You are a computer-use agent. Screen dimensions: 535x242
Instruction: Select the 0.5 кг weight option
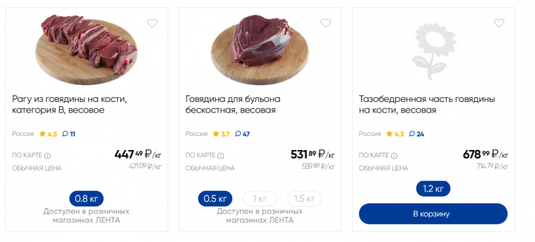coord(215,199)
